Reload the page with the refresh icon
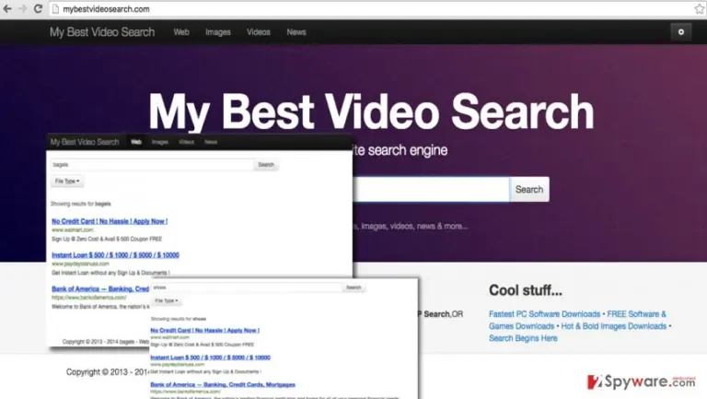Screen dimensions: 707x399 pyautogui.click(x=39, y=9)
